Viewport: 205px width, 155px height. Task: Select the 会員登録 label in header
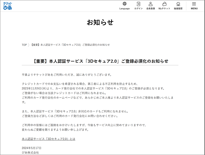[x=151, y=8]
